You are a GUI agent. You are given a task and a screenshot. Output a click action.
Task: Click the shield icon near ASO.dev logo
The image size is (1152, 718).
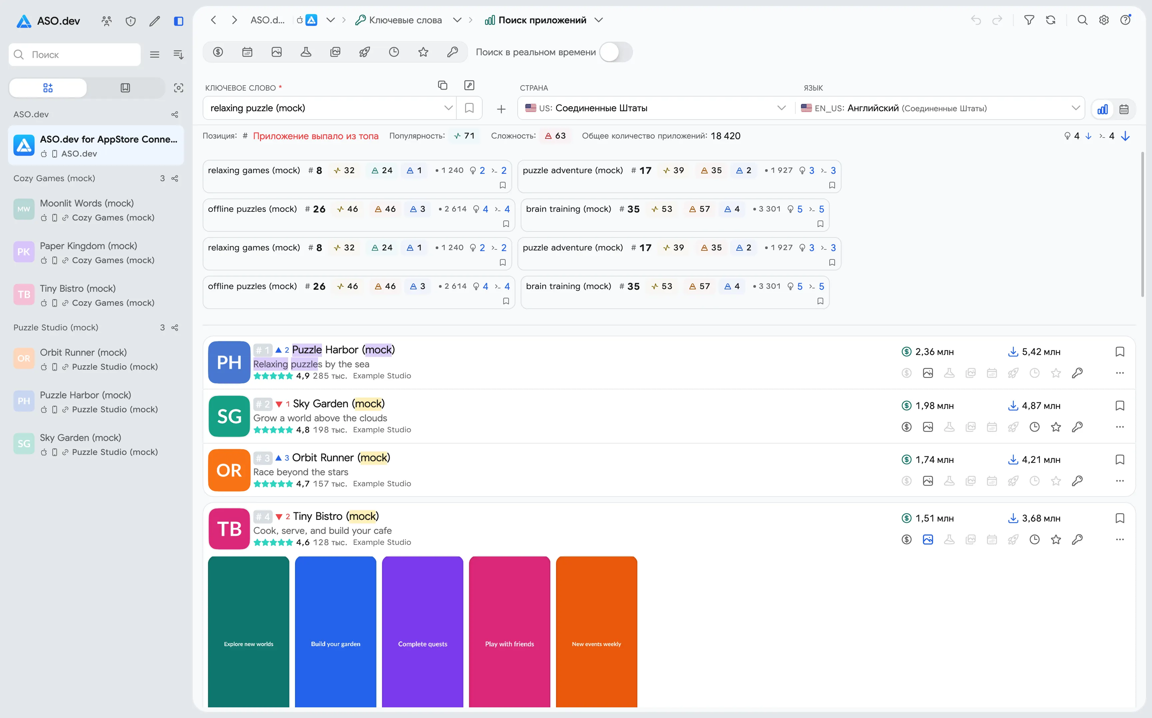pos(131,21)
